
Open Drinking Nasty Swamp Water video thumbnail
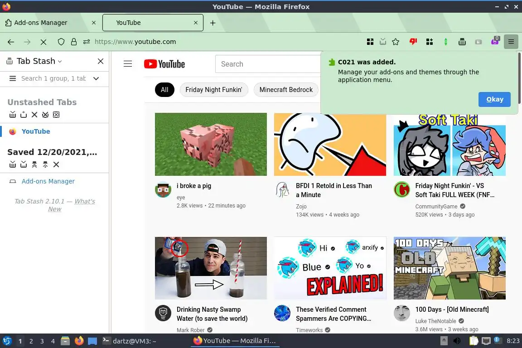point(211,268)
